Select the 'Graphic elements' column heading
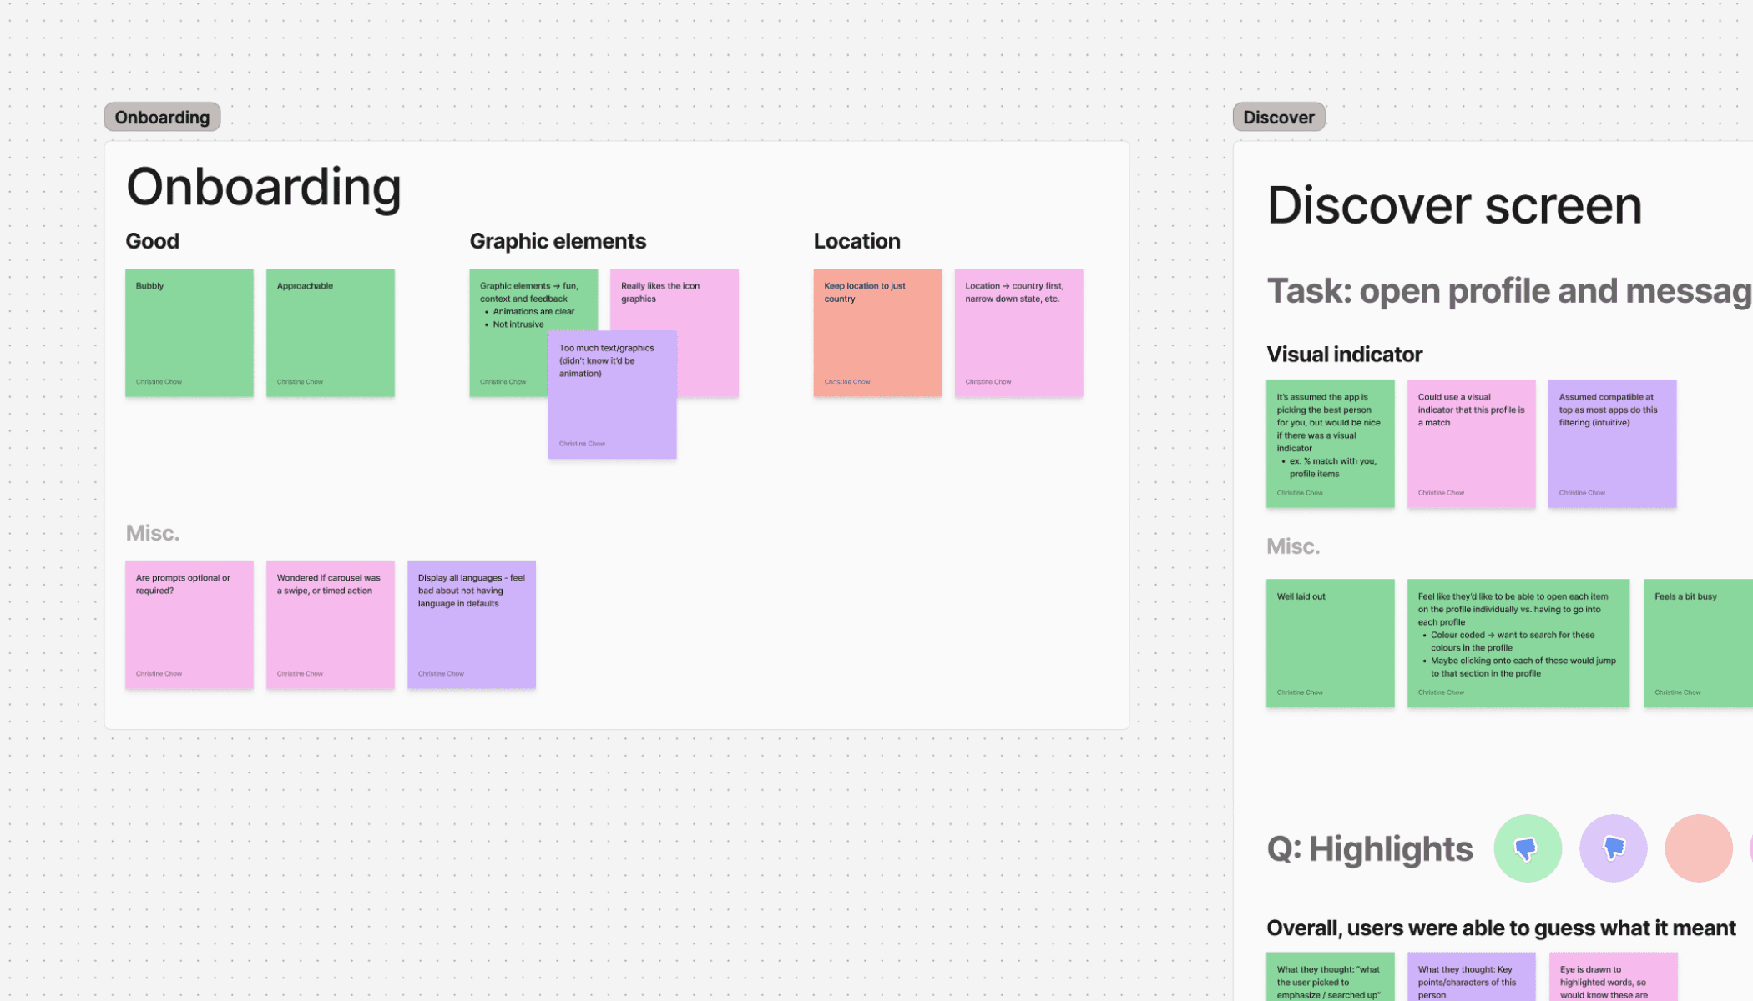The width and height of the screenshot is (1753, 1001). coord(558,241)
